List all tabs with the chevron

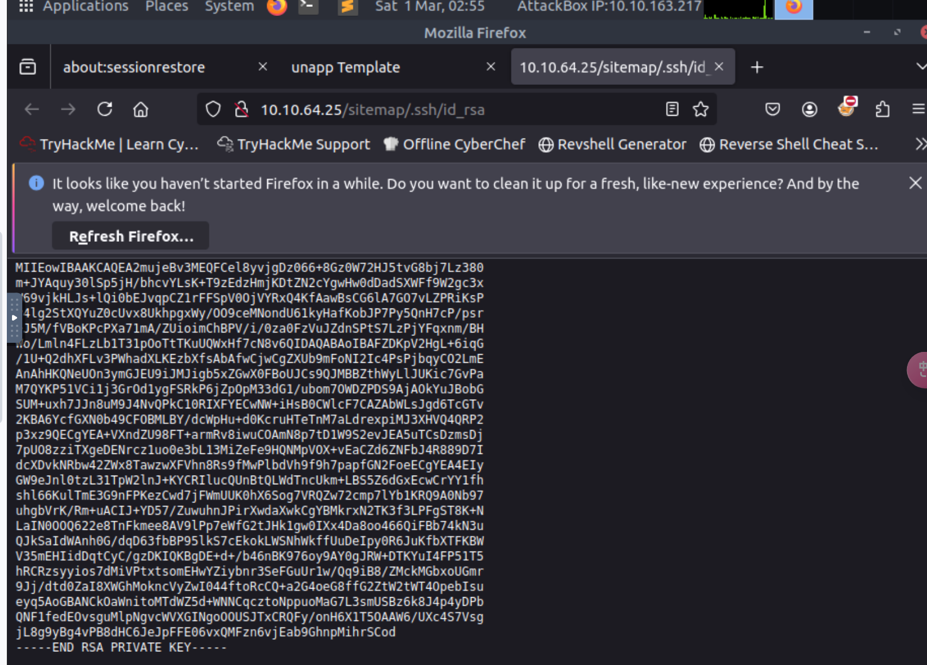(920, 67)
